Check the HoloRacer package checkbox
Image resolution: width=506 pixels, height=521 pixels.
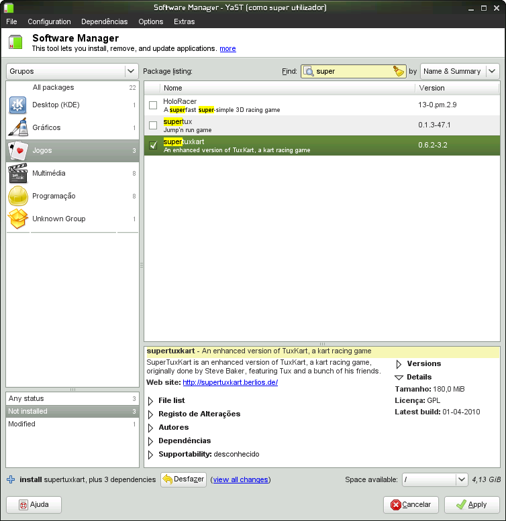pyautogui.click(x=153, y=105)
